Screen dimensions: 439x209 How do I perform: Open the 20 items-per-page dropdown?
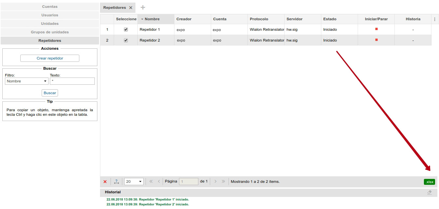(x=134, y=182)
